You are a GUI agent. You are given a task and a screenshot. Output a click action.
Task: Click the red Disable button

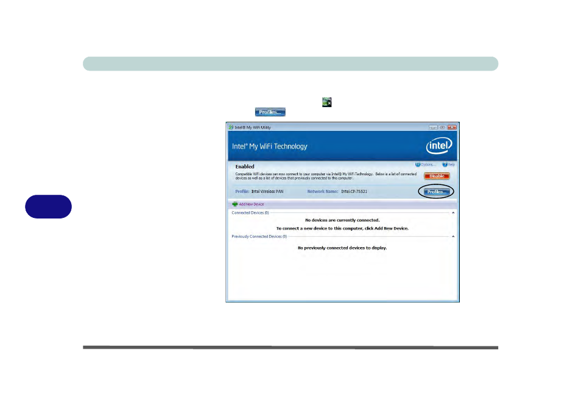coord(437,176)
